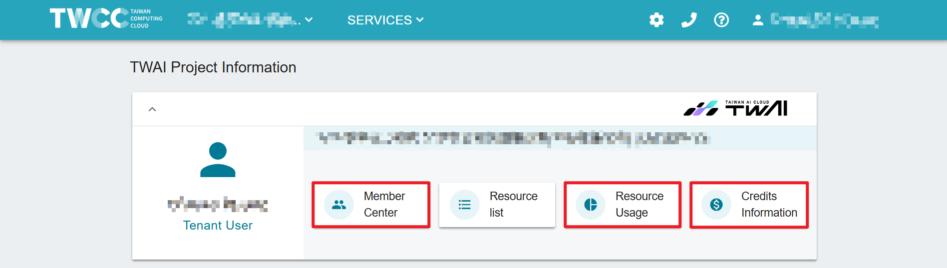This screenshot has height=268, width=947.
Task: Open the blurred project selector dropdown
Action: click(x=250, y=20)
